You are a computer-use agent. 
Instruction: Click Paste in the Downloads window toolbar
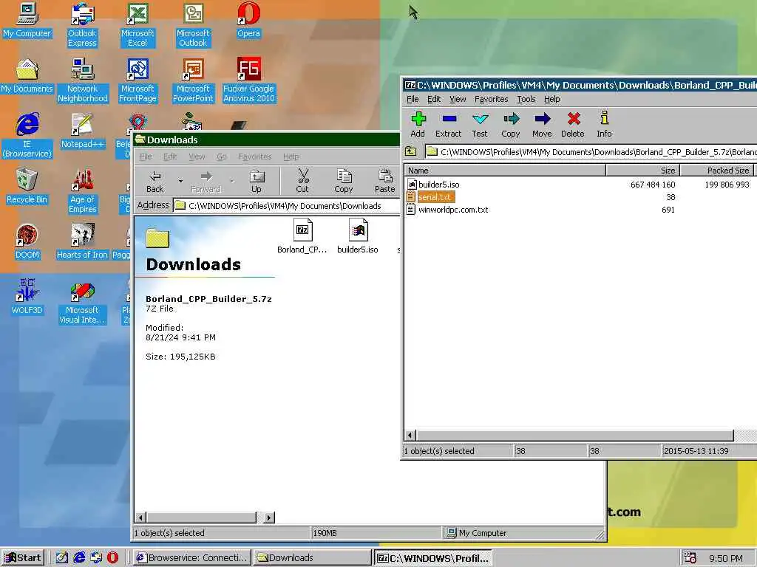tap(384, 182)
